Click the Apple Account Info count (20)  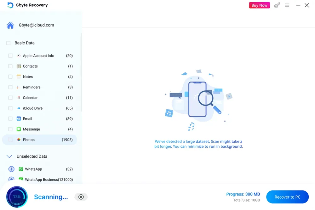(x=69, y=56)
